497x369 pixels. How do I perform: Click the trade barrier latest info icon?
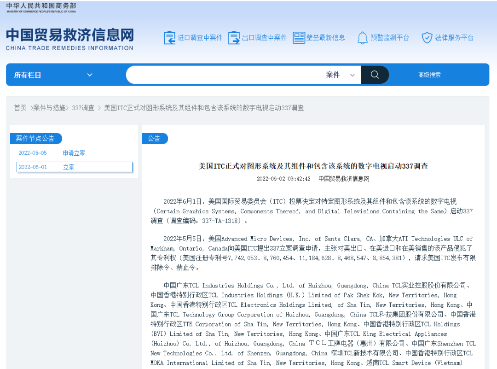point(299,38)
